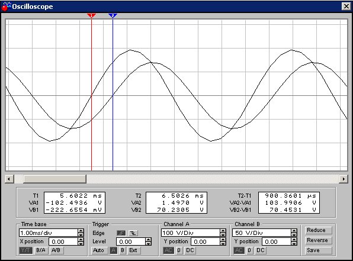Set Channel A coupling to AC
353x261 pixels.
click(168, 250)
